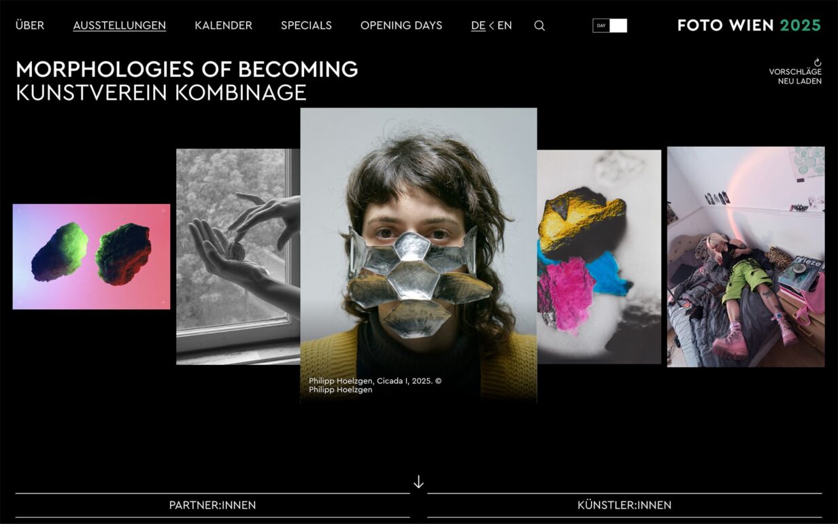Open the Kunstverein Kombinage exhibition title link

coord(161,92)
